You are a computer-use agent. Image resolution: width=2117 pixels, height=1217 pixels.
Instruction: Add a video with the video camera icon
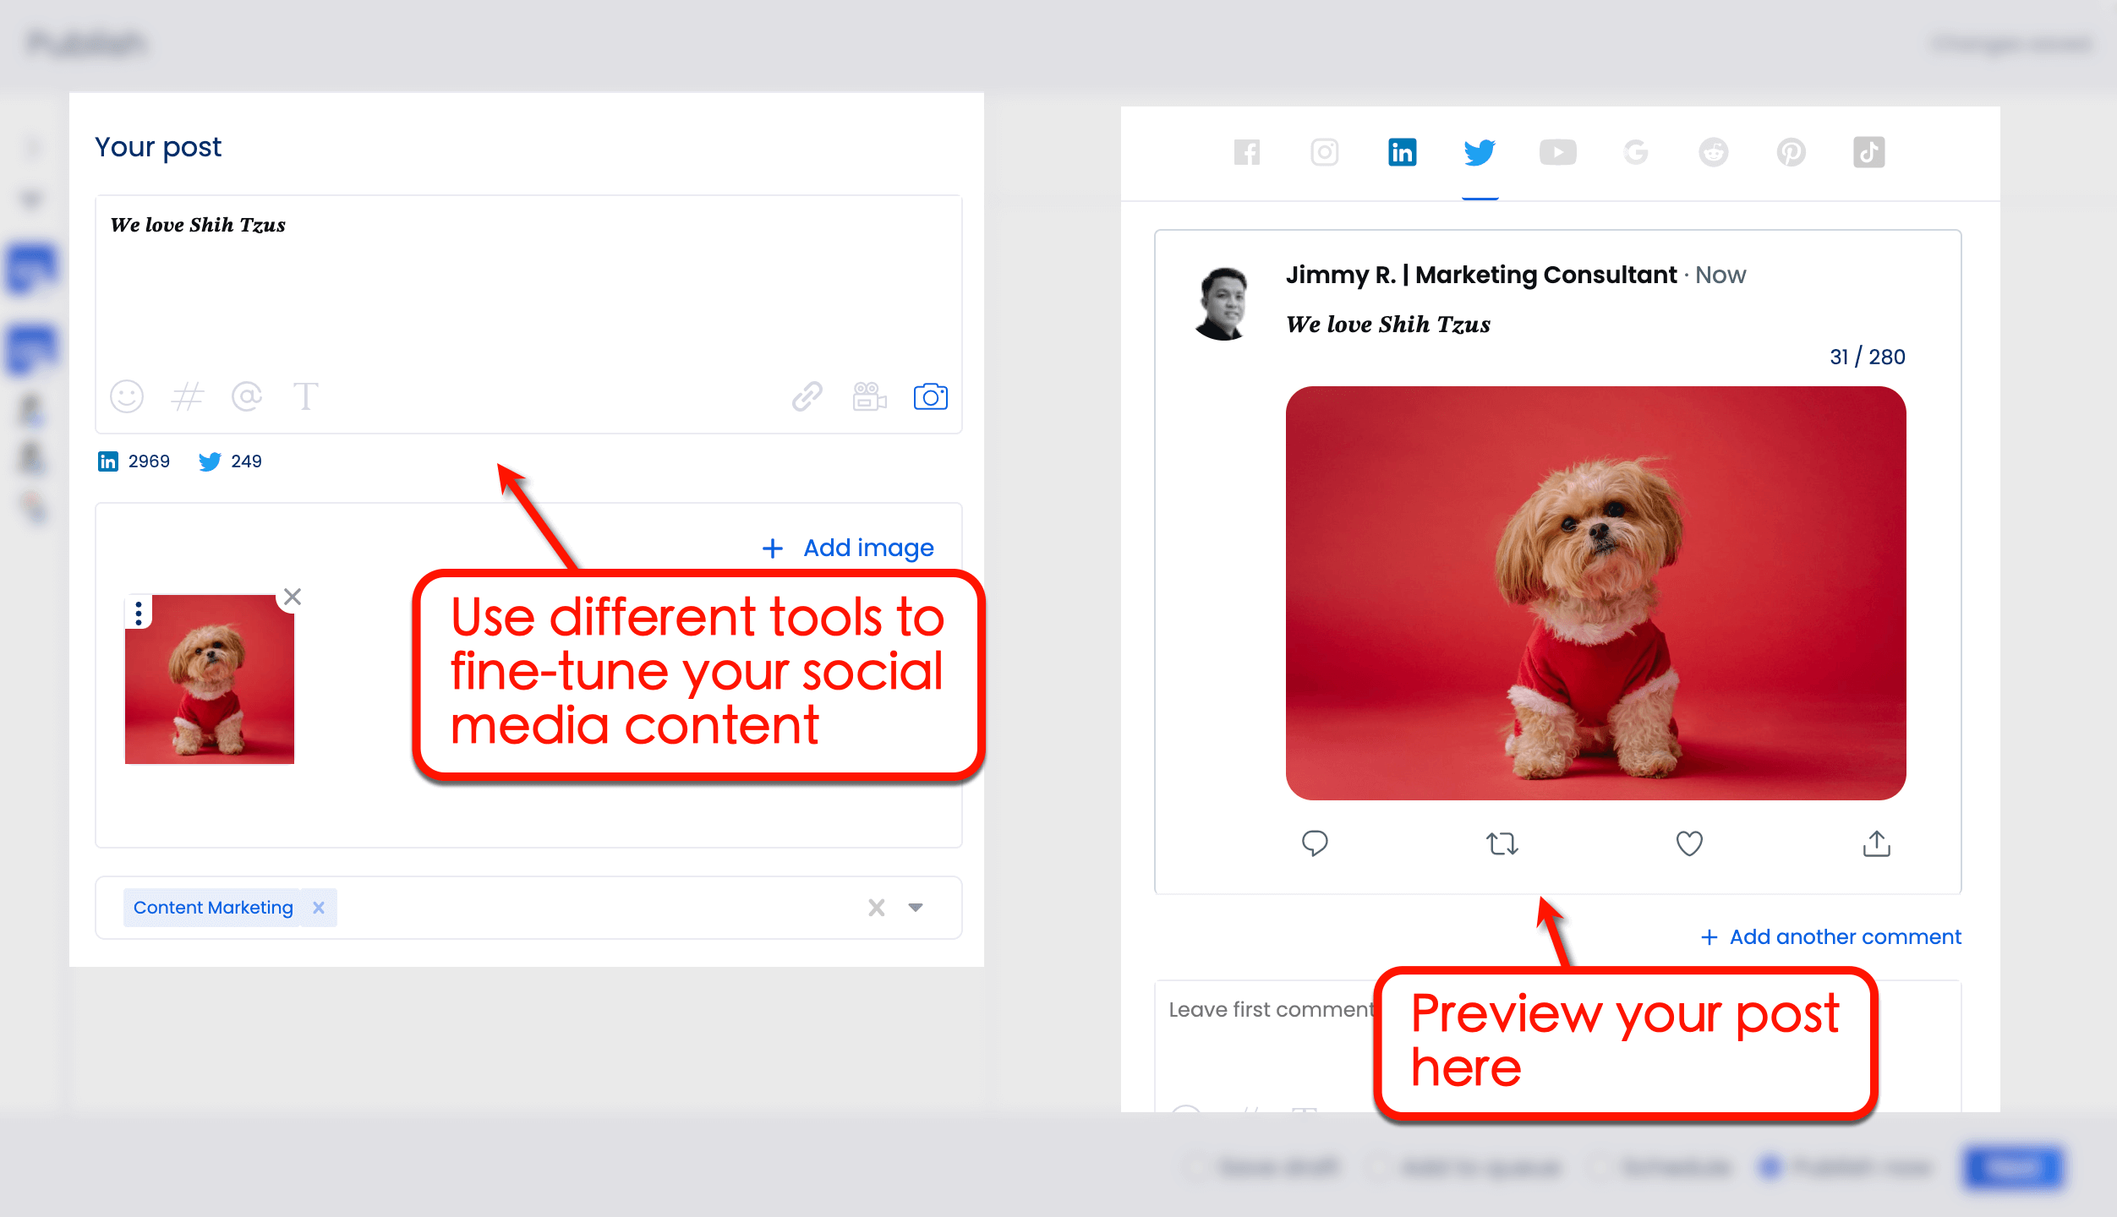(869, 396)
